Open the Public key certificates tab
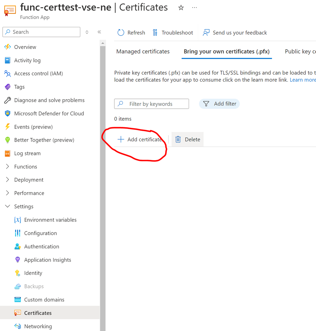 tap(301, 51)
